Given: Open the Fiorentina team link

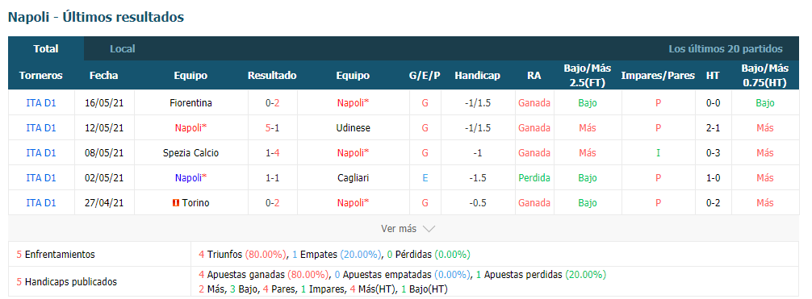Looking at the screenshot, I should (x=190, y=103).
